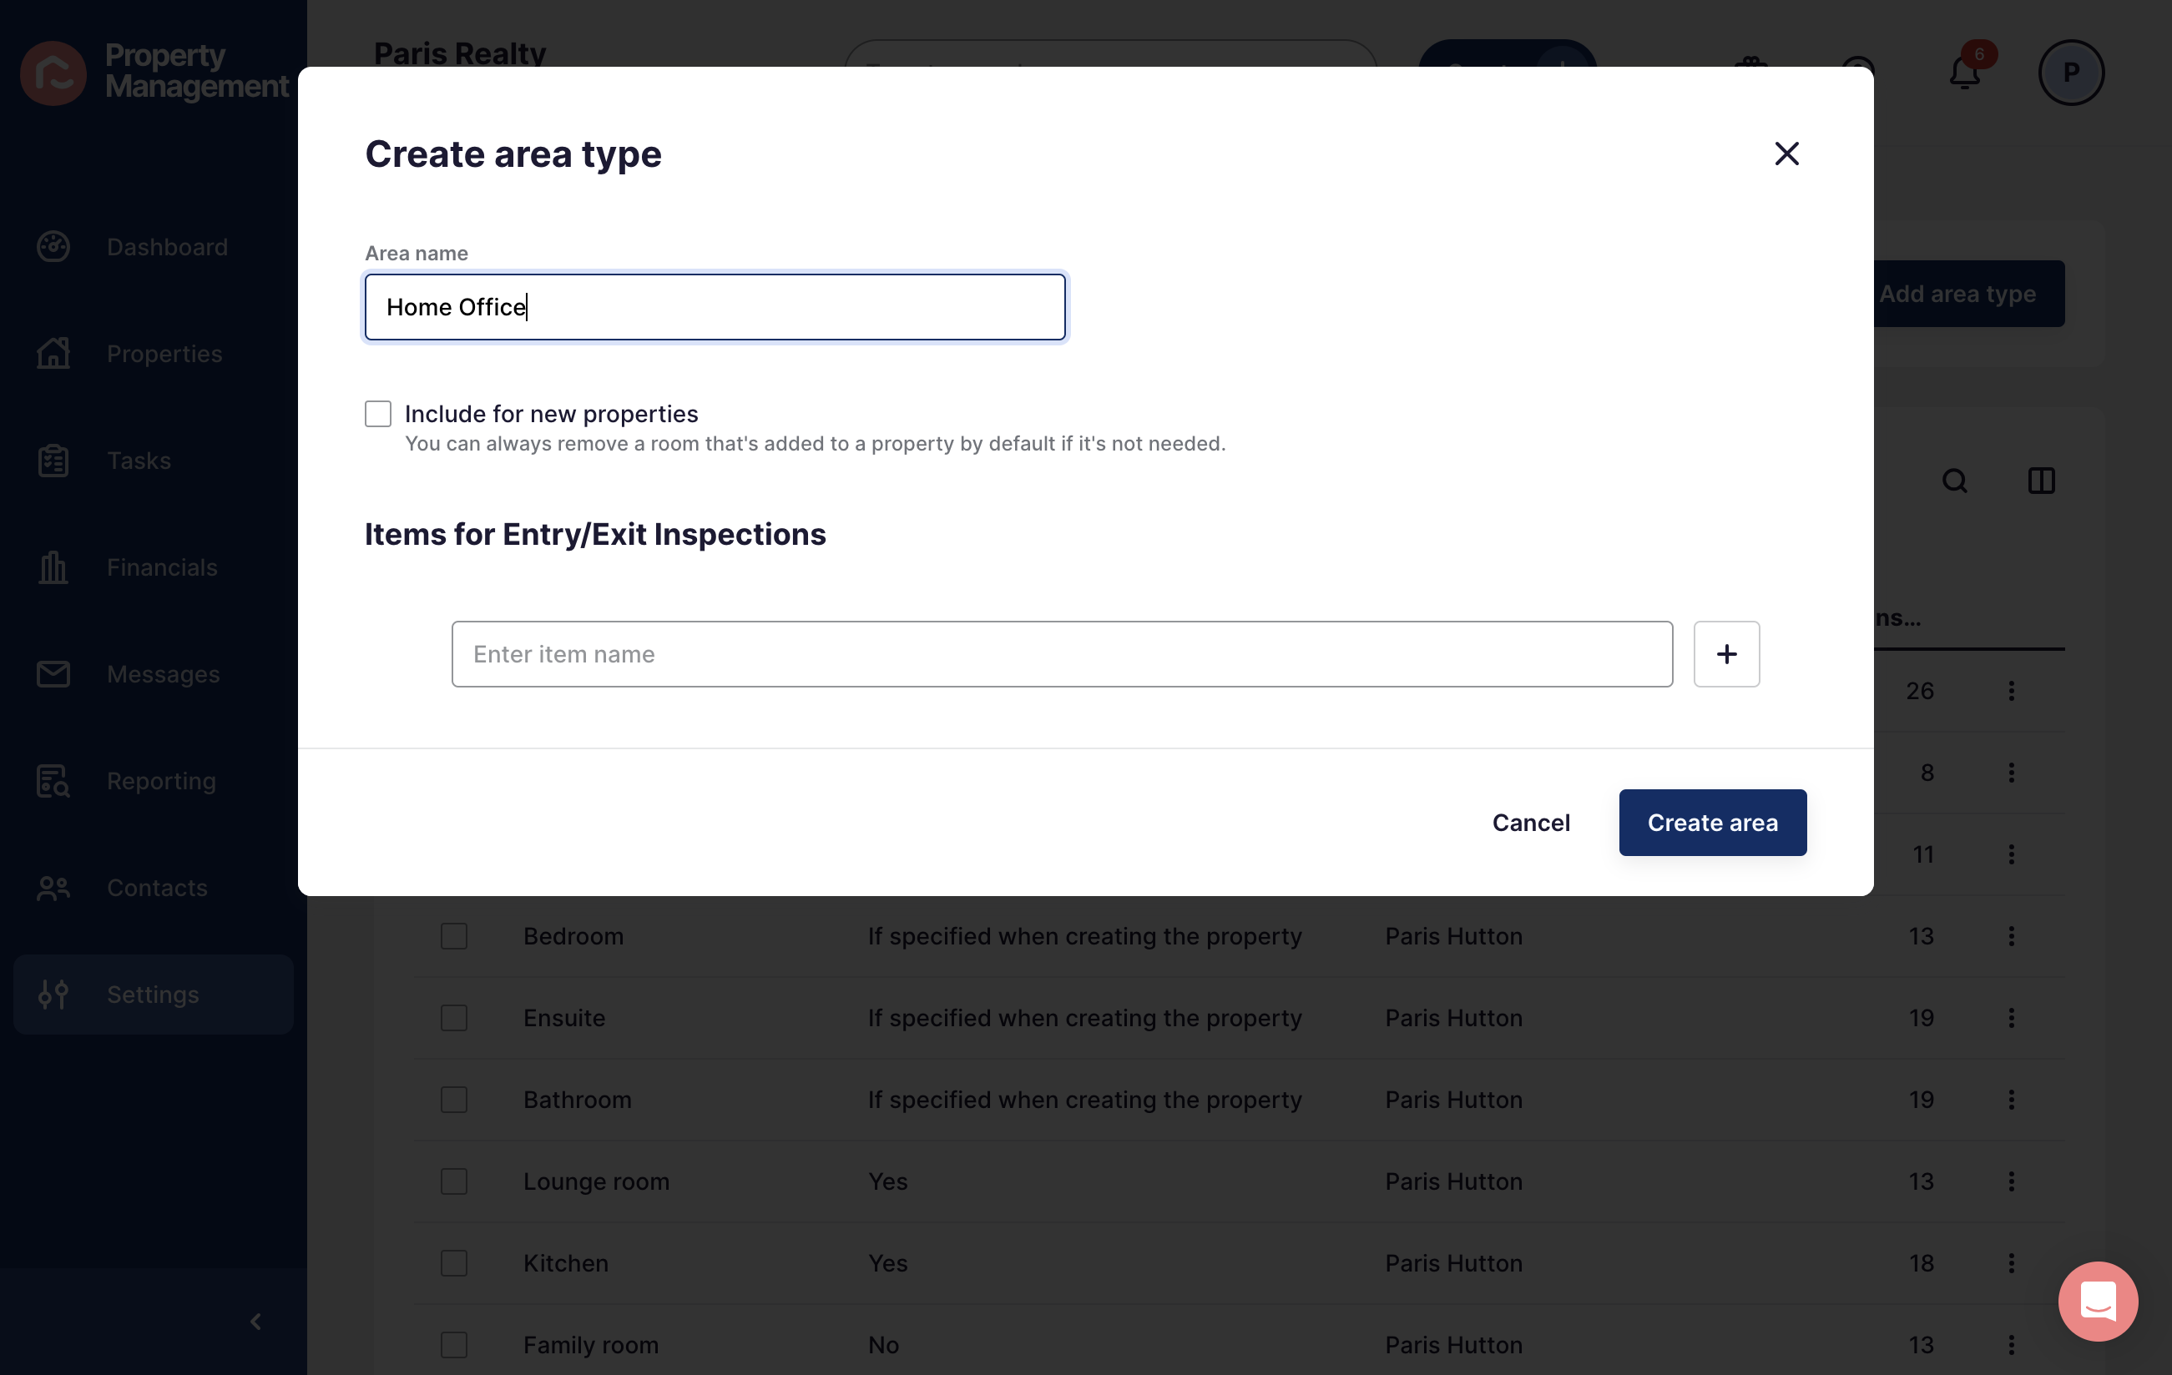
Task: Open Tasks from the sidebar
Action: coord(154,461)
